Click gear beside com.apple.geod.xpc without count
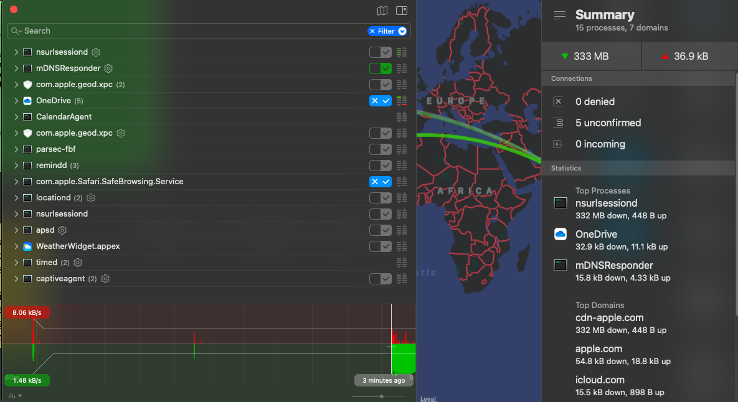The width and height of the screenshot is (738, 402). [x=121, y=133]
